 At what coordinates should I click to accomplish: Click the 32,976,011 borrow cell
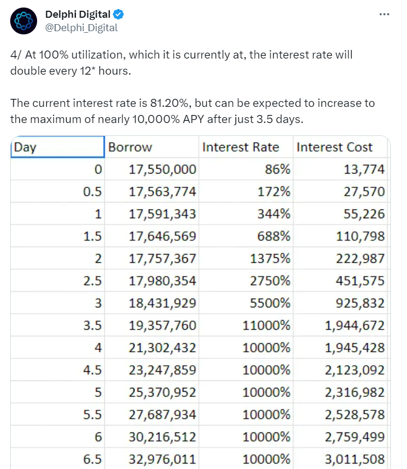pyautogui.click(x=162, y=459)
